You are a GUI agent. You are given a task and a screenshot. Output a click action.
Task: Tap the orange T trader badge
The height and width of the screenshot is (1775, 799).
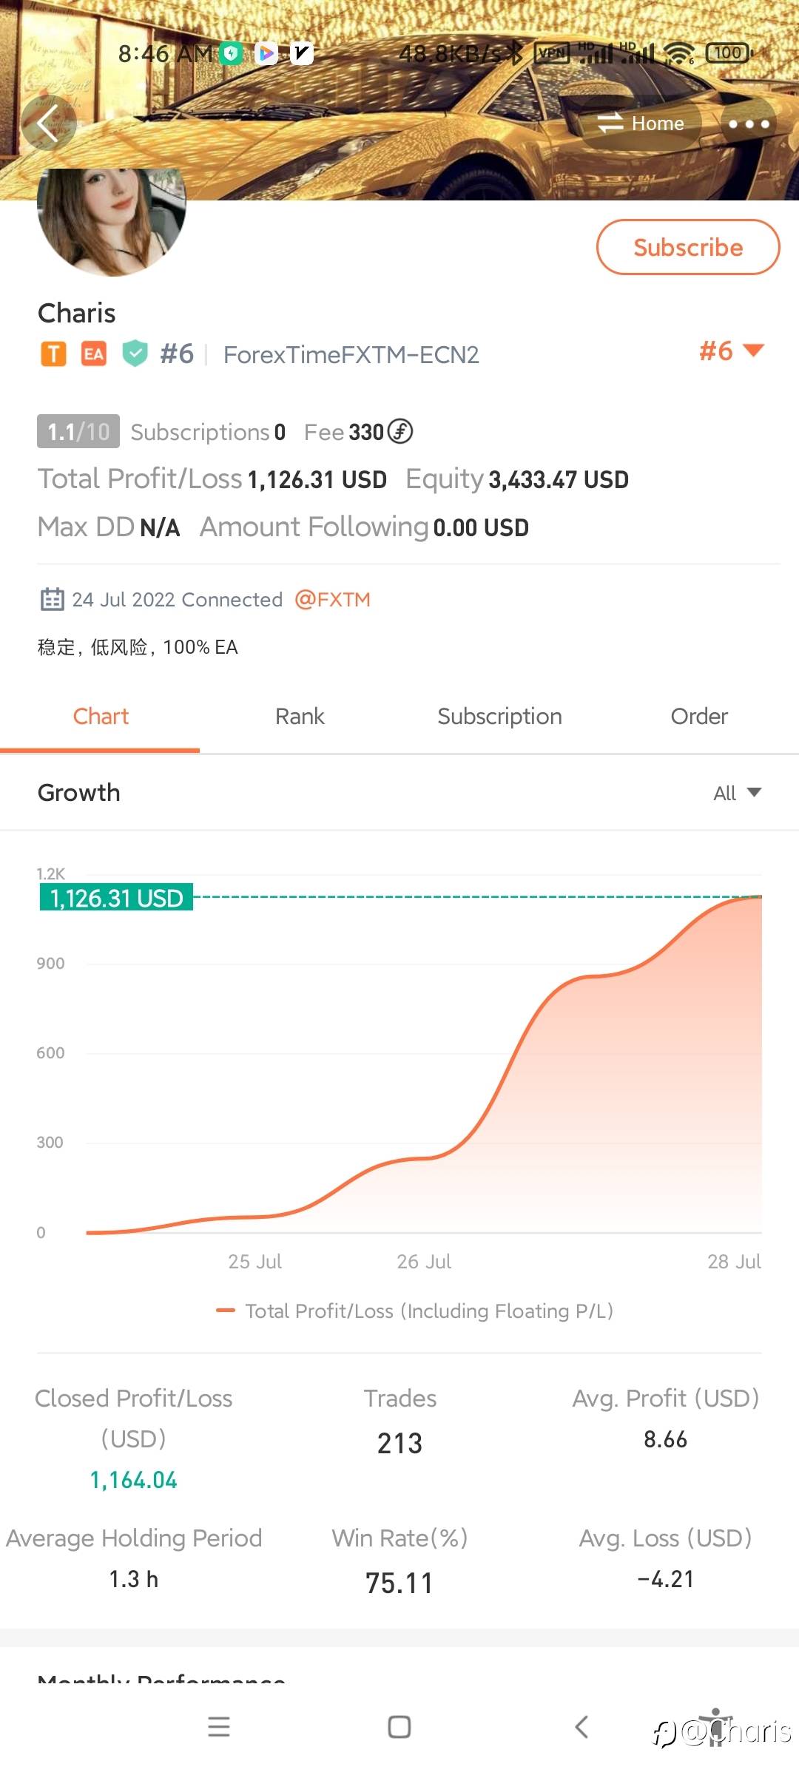[53, 354]
